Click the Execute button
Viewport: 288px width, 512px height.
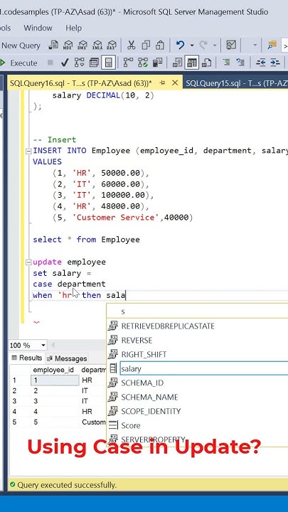point(19,63)
